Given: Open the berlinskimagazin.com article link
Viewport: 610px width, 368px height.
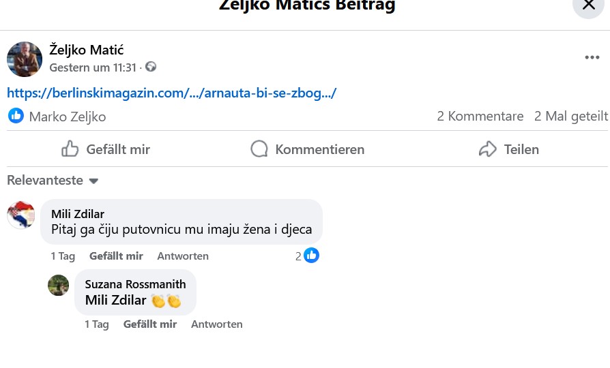Looking at the screenshot, I should [x=172, y=93].
